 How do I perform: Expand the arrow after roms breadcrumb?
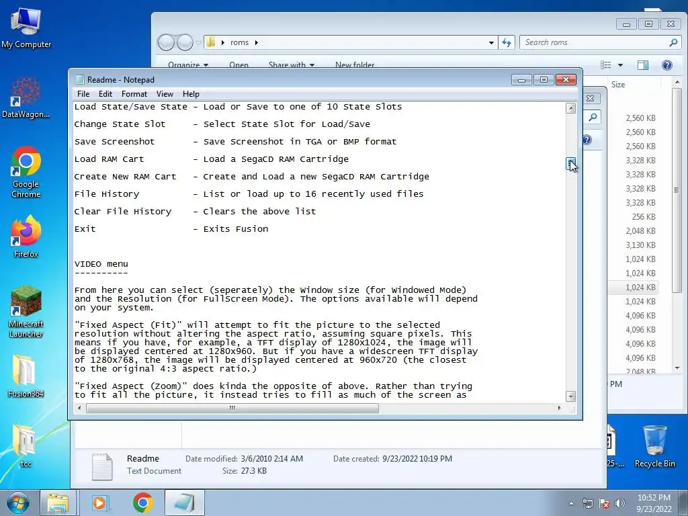[x=256, y=42]
